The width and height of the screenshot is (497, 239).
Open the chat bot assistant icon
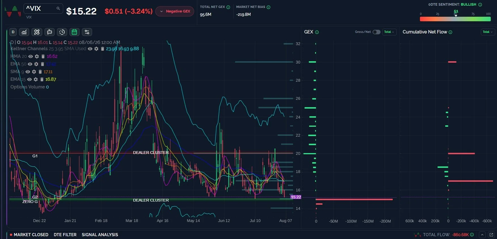click(x=50, y=32)
